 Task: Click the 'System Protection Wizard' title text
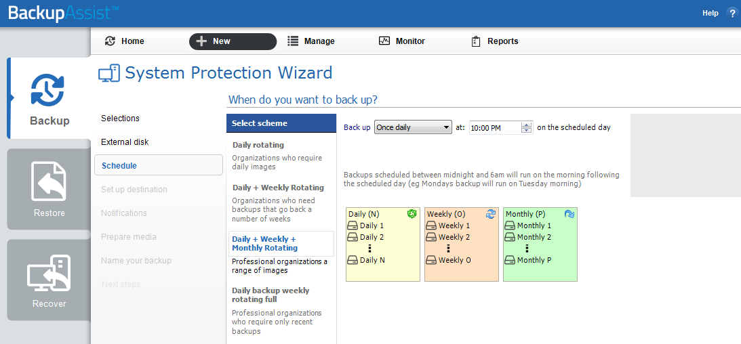click(x=228, y=73)
